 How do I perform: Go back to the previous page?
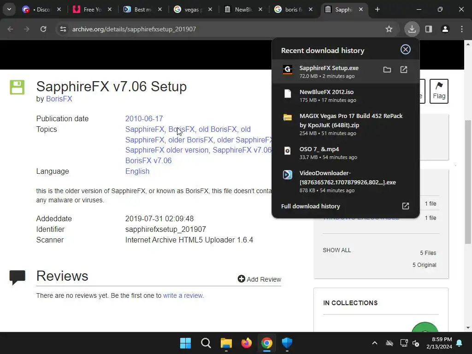[x=10, y=29]
